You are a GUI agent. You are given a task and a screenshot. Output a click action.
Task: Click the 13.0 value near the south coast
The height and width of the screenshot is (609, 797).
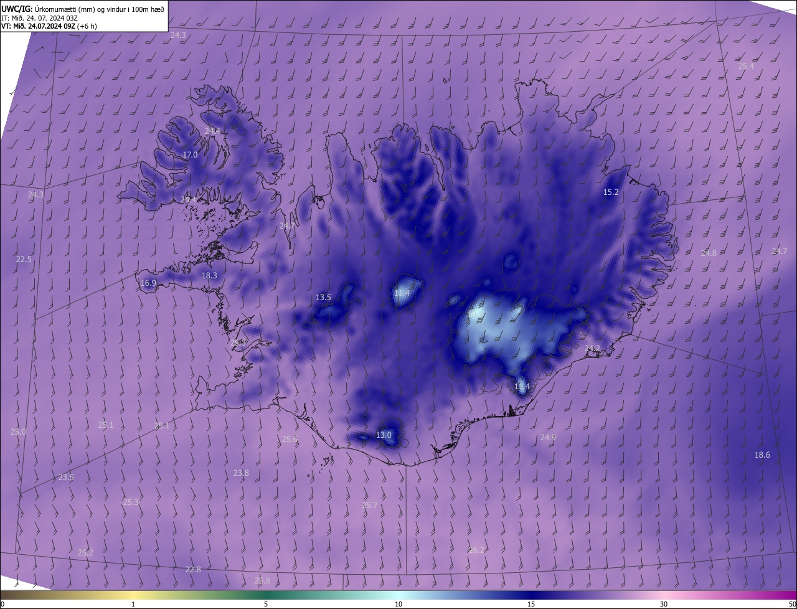[x=384, y=435]
